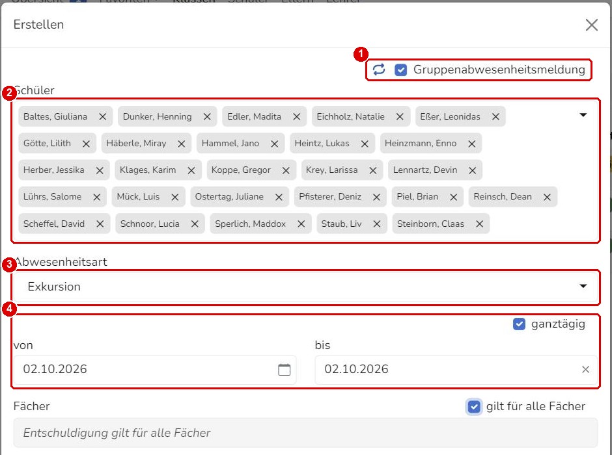Screen dimensions: 612x455
Task: Remove Eßer, Leonidas chip
Action: [495, 116]
